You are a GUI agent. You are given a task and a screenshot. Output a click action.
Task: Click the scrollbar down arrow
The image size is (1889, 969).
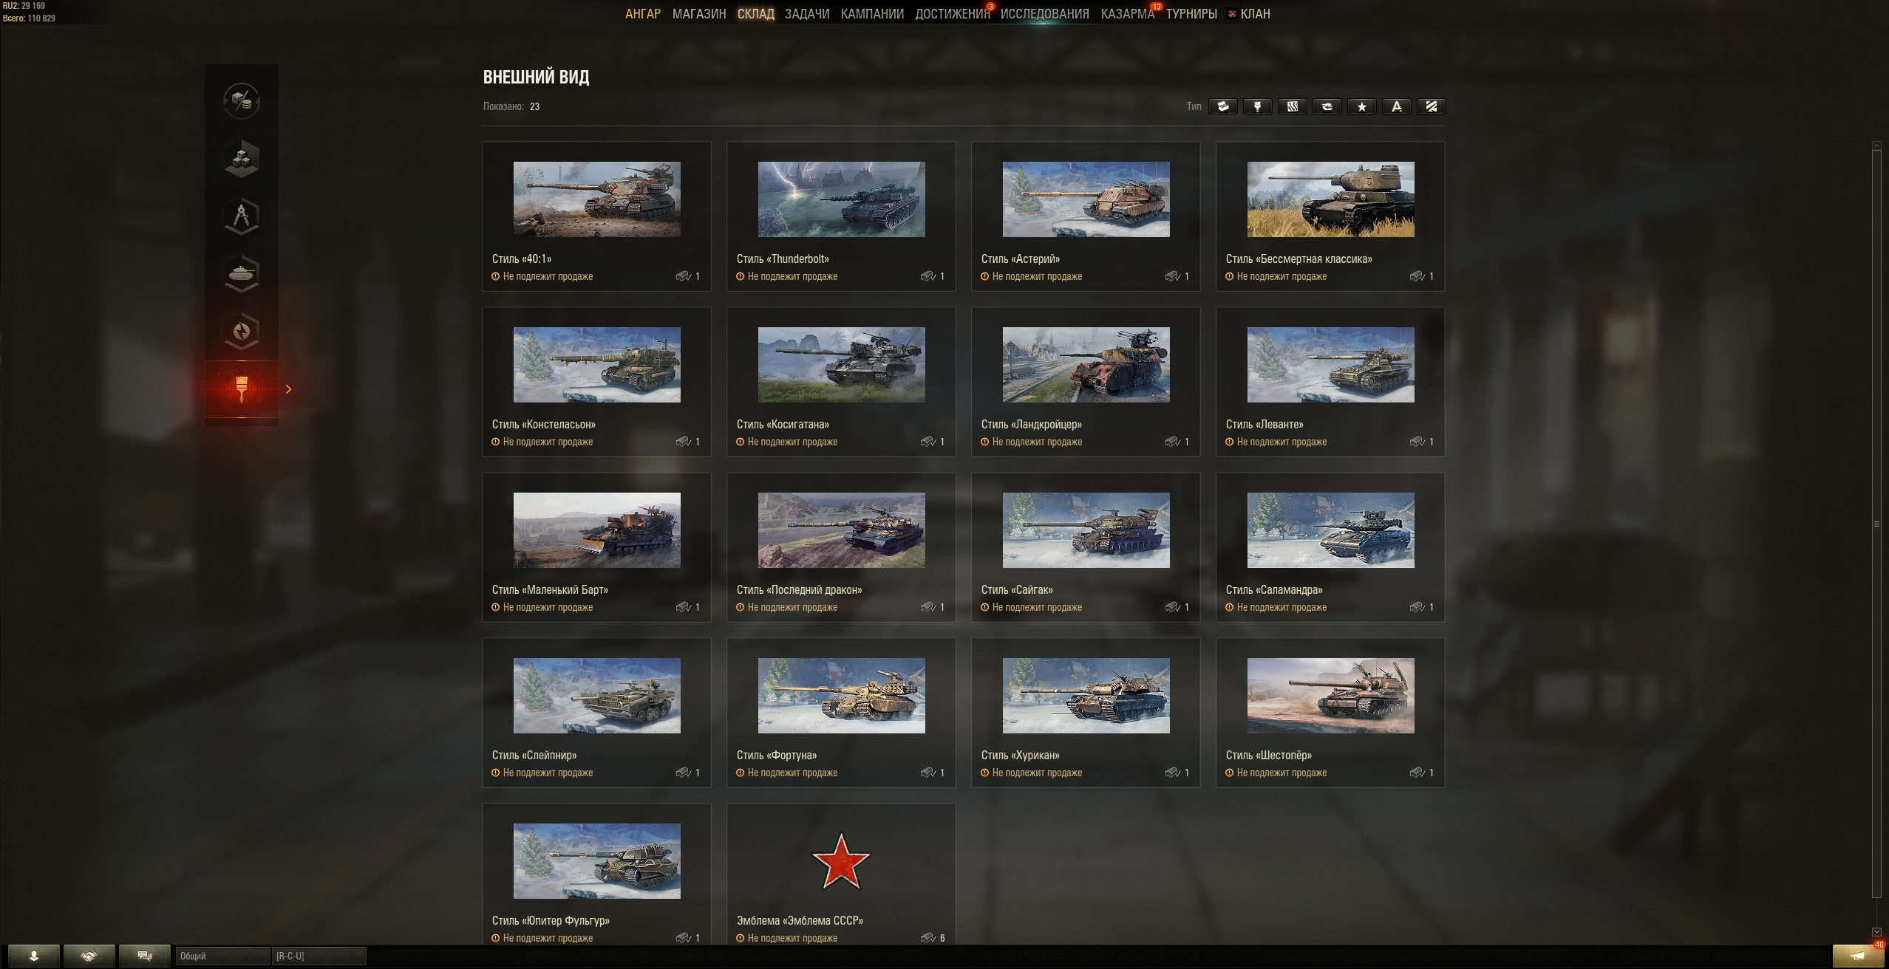pos(1876,932)
